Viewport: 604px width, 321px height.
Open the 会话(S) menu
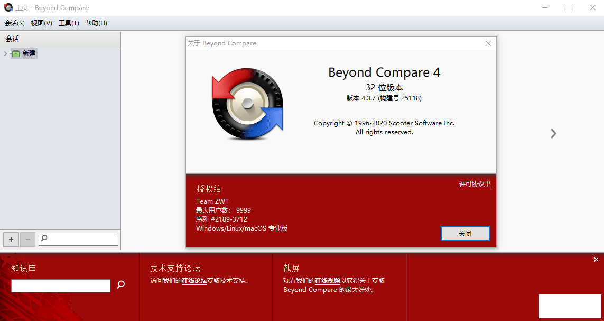tap(15, 23)
